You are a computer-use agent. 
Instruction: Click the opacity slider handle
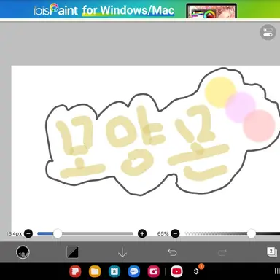252,233
